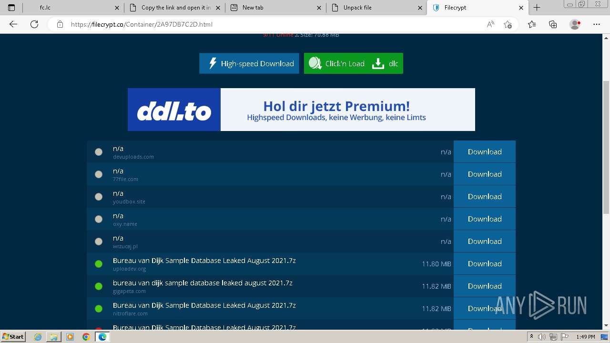610x343 pixels.
Task: Click the browser Back arrow
Action: tap(13, 24)
